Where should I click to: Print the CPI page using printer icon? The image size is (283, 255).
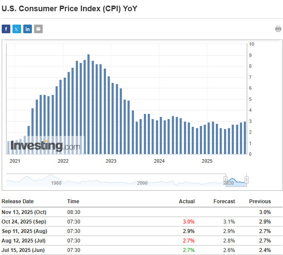278,29
